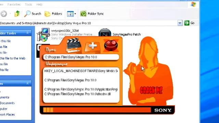Click the HKEY_LOCAL_MACHINE registry line
Image resolution: width=219 pixels, height=123 pixels.
[81, 71]
